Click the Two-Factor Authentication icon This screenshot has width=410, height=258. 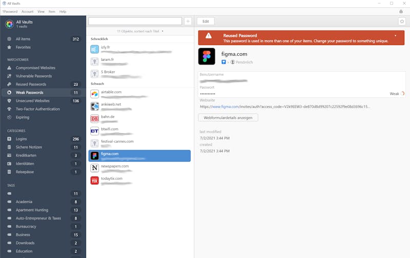pyautogui.click(x=9, y=109)
